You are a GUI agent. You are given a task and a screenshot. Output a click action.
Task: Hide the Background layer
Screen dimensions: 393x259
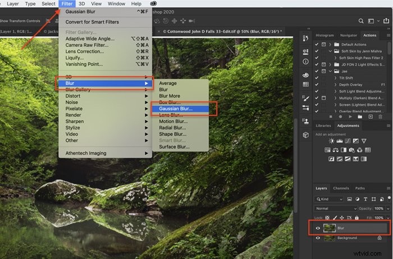coord(318,238)
